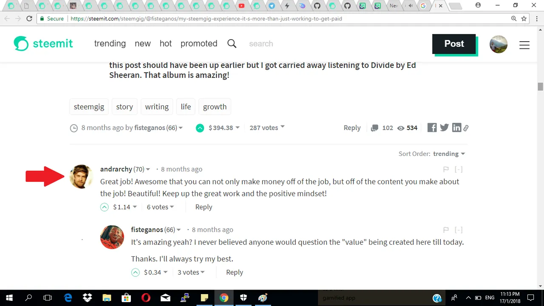This screenshot has height=306, width=544.
Task: Open the search magnifier icon
Action: pyautogui.click(x=232, y=43)
